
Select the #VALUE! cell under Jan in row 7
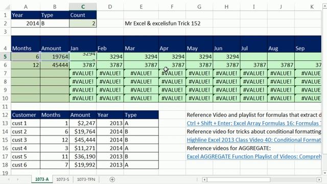tap(83, 73)
